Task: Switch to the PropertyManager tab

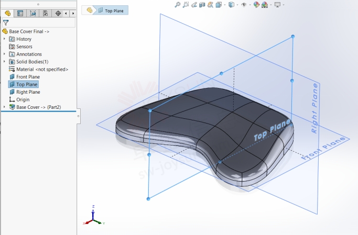Action: (20, 14)
